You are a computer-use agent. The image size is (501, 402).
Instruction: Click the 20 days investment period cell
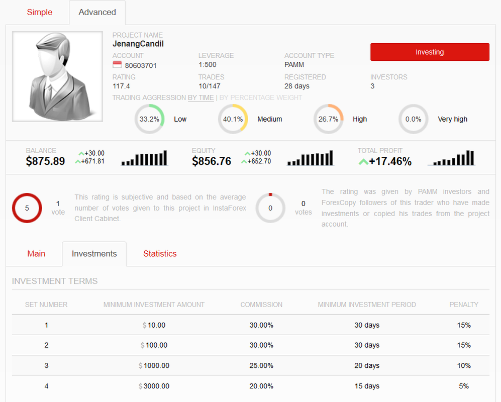[x=367, y=366]
